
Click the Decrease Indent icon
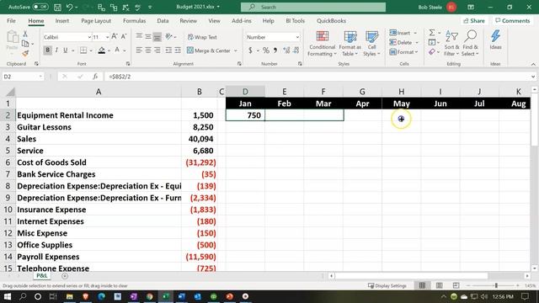coord(168,50)
